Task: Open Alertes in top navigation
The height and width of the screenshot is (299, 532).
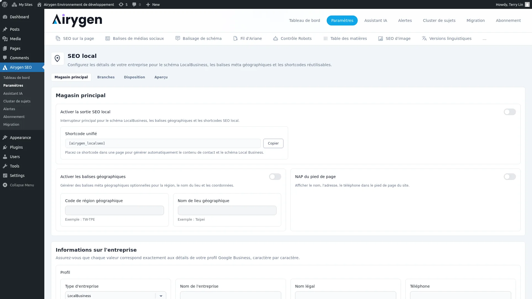Action: pos(405,20)
